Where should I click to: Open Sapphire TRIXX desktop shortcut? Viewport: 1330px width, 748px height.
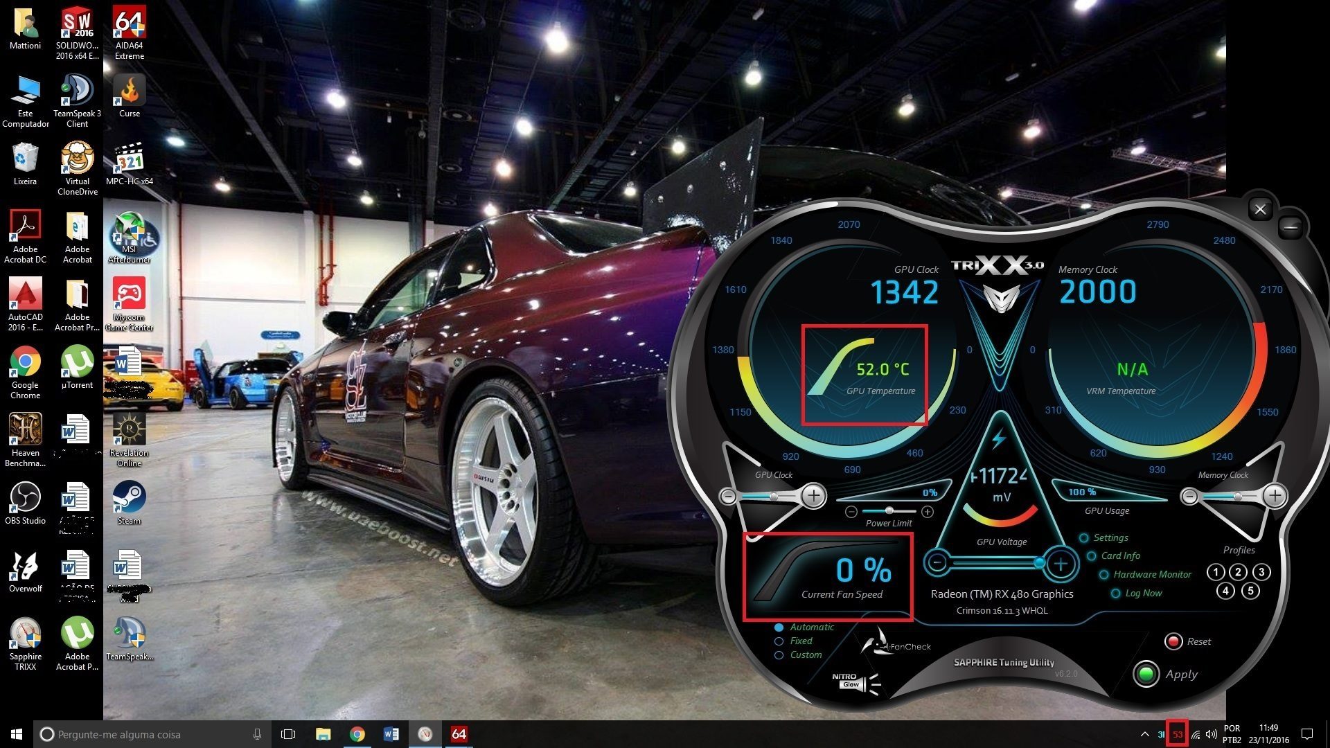pyautogui.click(x=25, y=643)
